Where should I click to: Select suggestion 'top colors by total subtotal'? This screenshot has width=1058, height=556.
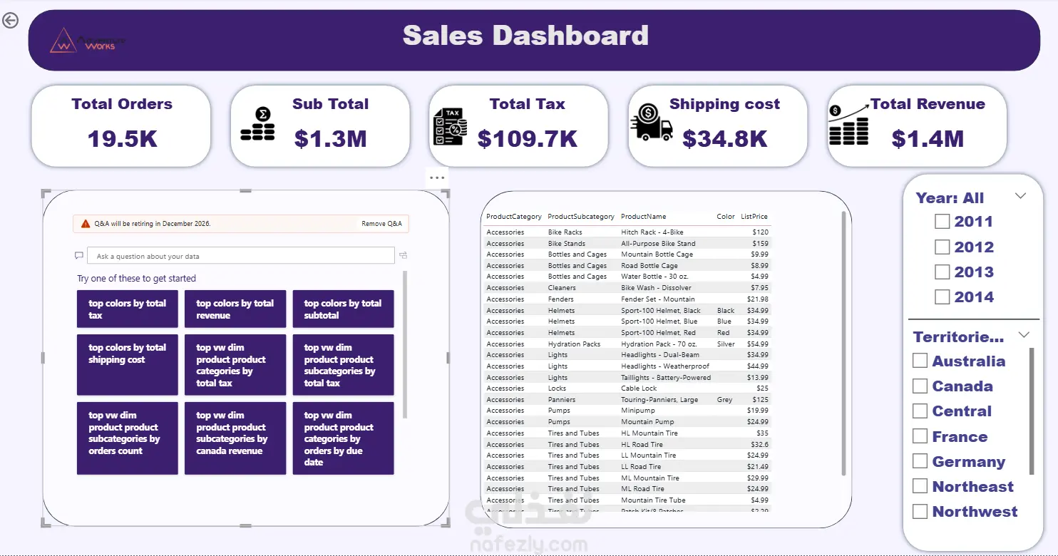pyautogui.click(x=343, y=309)
